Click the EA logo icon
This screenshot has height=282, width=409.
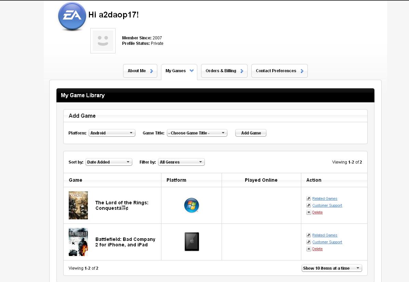click(72, 16)
